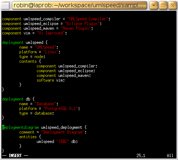This screenshot has width=178, height=160.
Task: Place cursor on deploymentdiagram keyword
Action: click(21, 127)
